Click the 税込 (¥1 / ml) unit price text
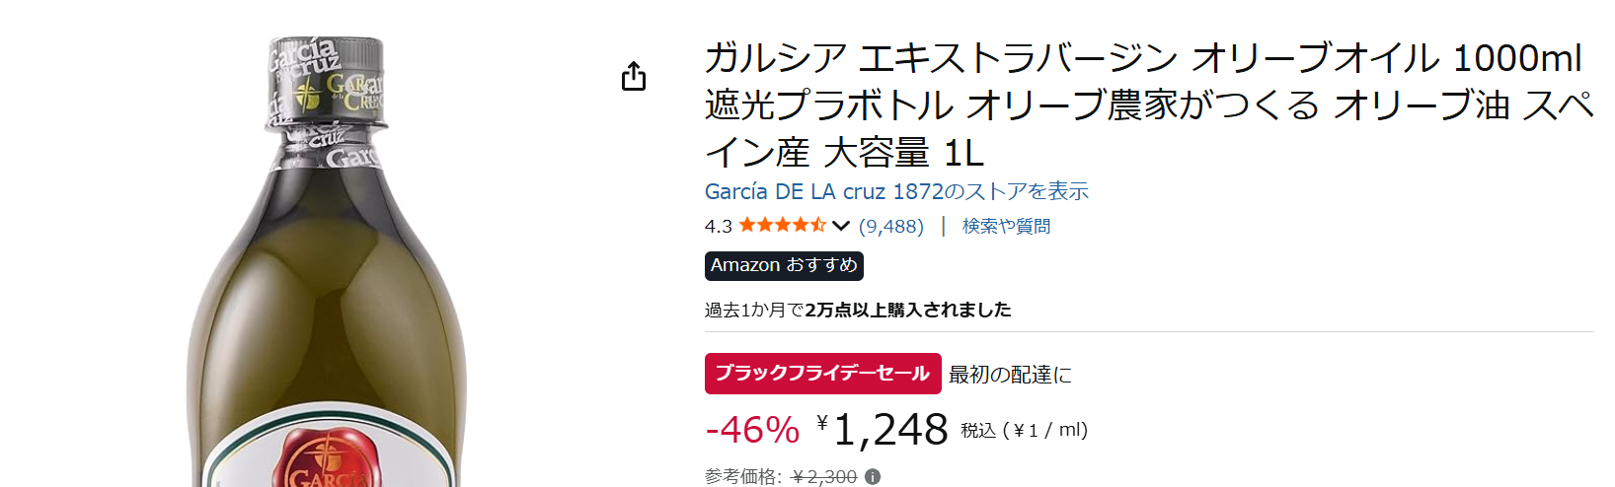Image resolution: width=1615 pixels, height=487 pixels. tap(1024, 430)
